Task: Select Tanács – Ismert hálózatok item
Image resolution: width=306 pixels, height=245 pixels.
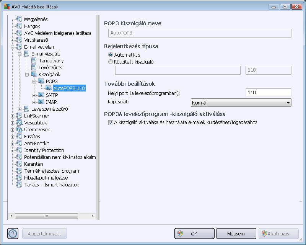Action: (52, 185)
